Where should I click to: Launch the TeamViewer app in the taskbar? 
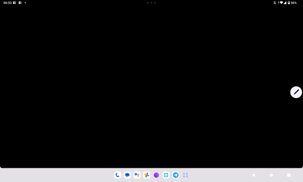coord(166,175)
